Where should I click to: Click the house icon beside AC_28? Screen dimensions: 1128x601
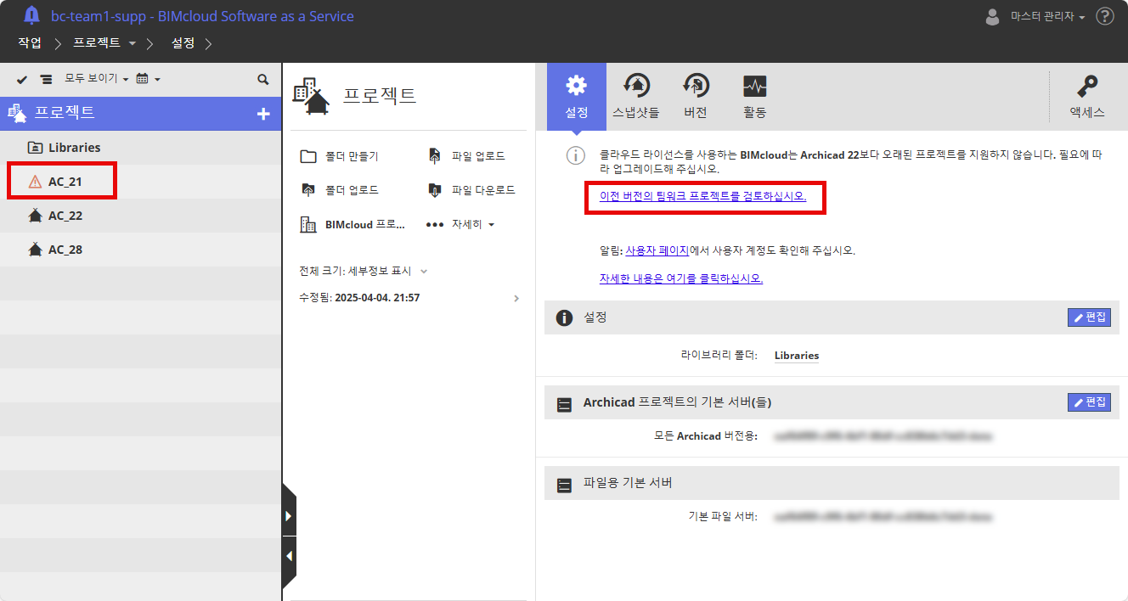35,250
